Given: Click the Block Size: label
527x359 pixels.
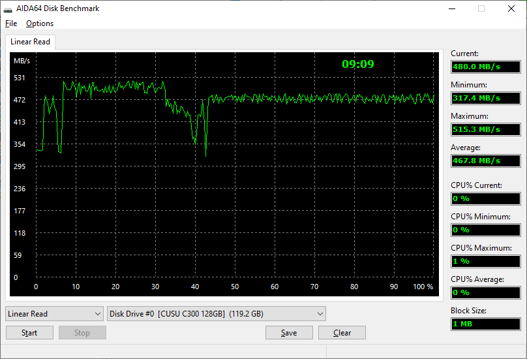Looking at the screenshot, I should [468, 311].
